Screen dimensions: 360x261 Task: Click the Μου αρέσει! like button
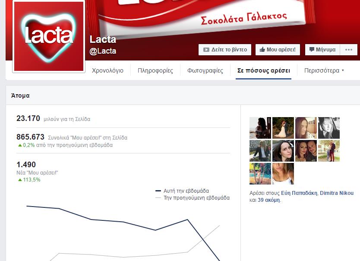click(278, 50)
